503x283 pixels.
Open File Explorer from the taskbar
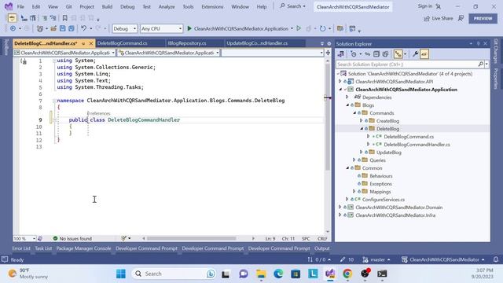pyautogui.click(x=261, y=274)
